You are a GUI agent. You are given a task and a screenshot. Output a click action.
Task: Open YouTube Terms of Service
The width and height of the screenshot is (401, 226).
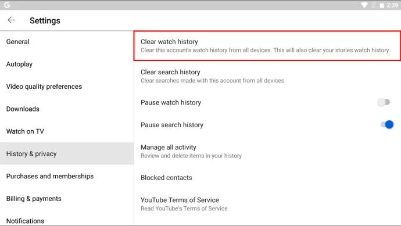(267, 204)
